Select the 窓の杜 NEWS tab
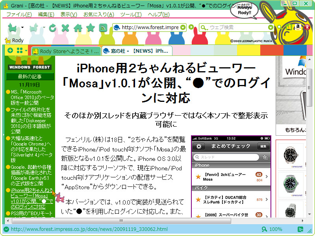Screen dimensions: 315x236 click(137, 51)
